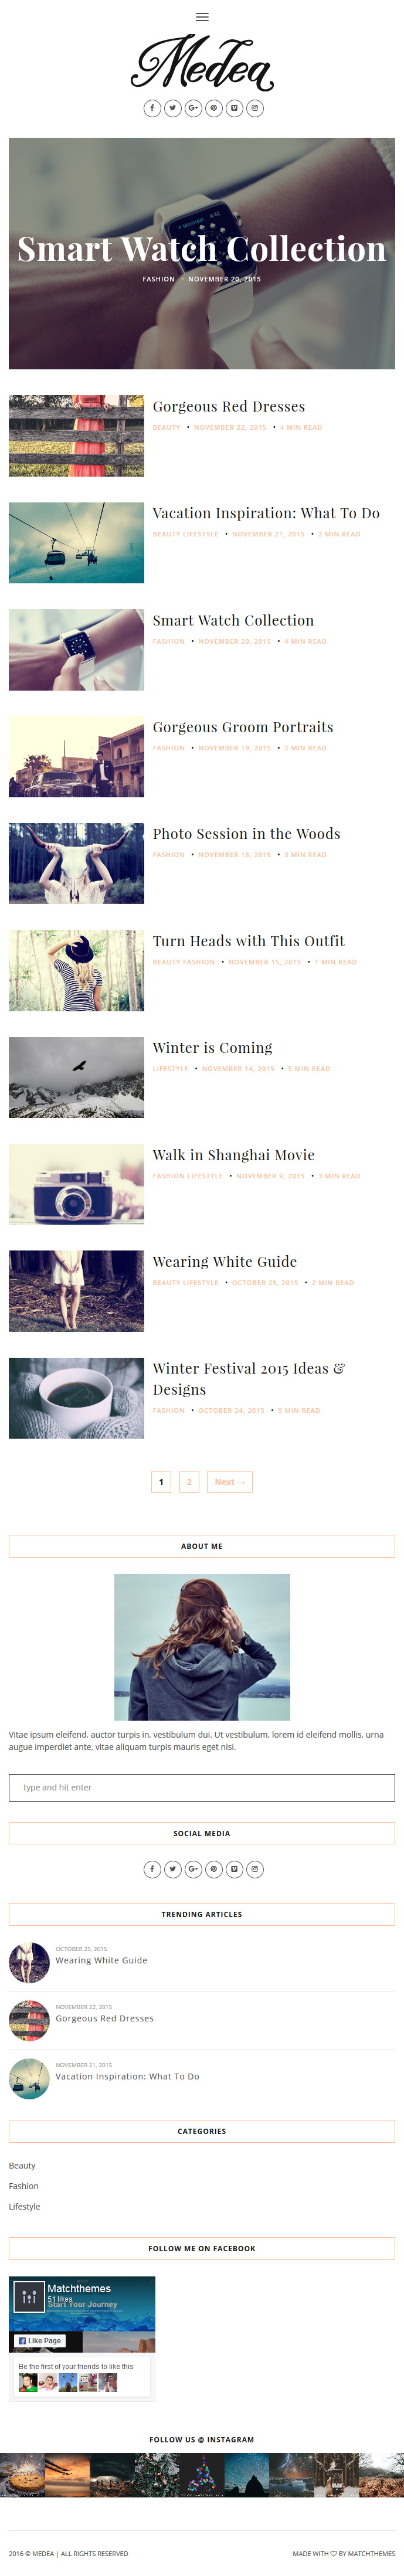Open the Winter is Coming post title

pyautogui.click(x=212, y=1047)
